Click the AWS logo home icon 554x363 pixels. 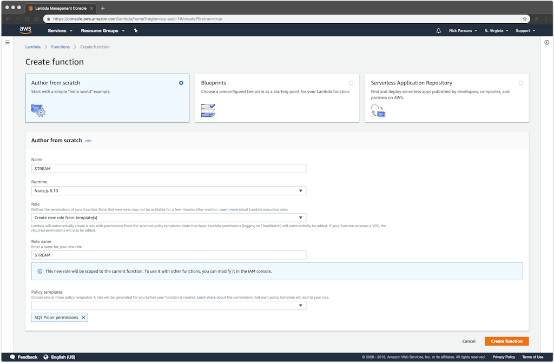click(x=25, y=30)
